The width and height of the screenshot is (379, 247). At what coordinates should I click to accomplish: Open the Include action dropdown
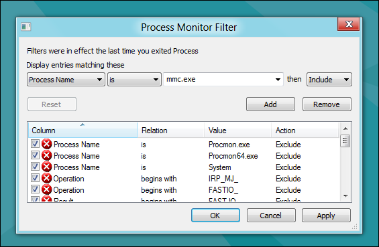tap(329, 80)
